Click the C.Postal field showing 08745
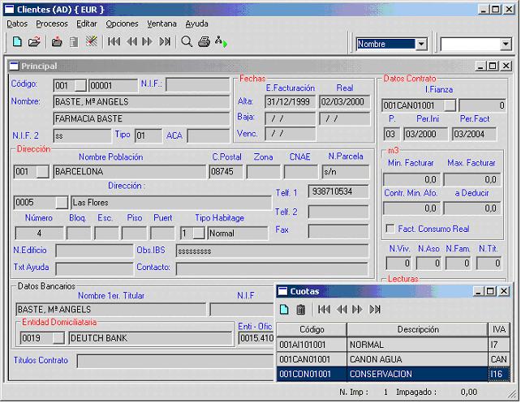521x403 pixels. coord(226,172)
